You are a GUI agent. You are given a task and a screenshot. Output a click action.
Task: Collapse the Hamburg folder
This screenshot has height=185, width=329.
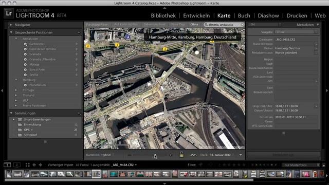pyautogui.click(x=16, y=80)
